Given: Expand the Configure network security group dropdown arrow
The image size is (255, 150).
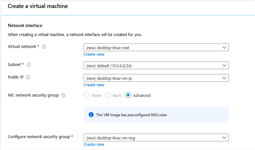Looking at the screenshot, I should (224, 138).
